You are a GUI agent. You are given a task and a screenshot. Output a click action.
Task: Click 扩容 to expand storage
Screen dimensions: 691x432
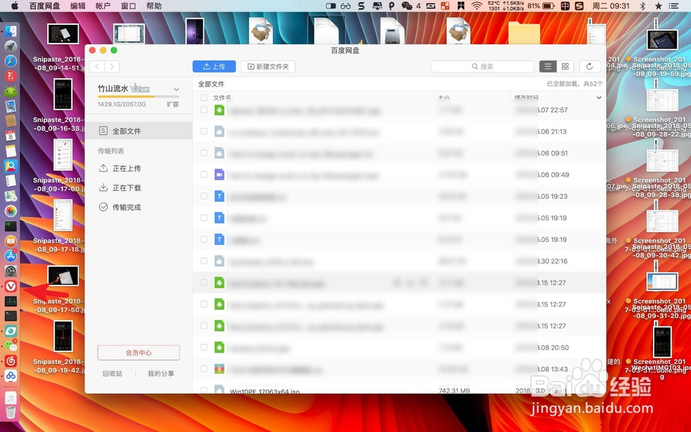(172, 104)
